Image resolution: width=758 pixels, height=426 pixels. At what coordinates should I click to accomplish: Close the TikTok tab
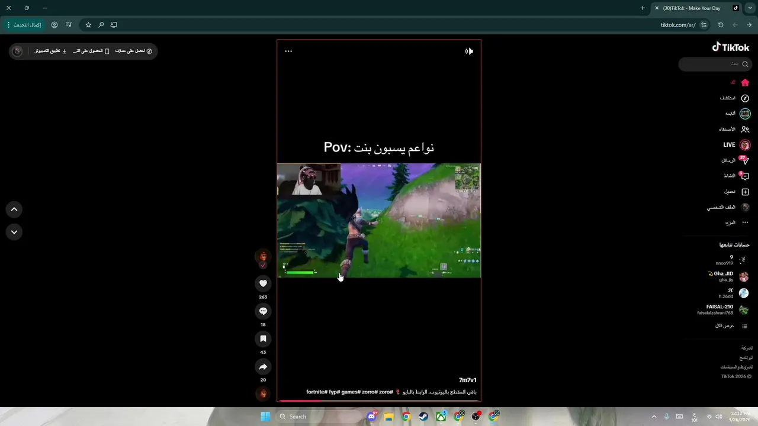click(x=657, y=8)
